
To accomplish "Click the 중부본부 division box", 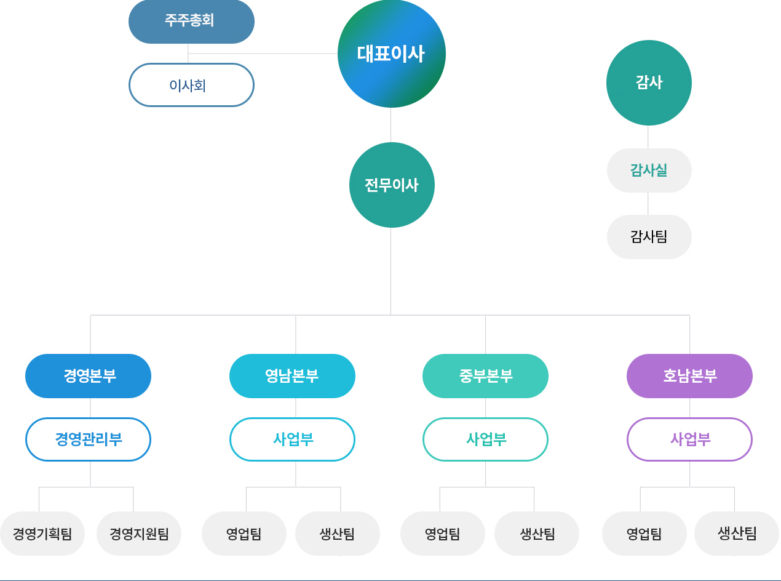I will [x=485, y=376].
